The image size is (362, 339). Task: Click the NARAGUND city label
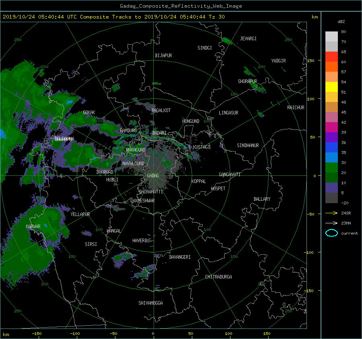point(136,150)
